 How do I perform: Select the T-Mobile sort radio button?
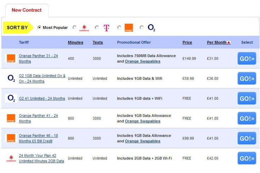[97, 27]
